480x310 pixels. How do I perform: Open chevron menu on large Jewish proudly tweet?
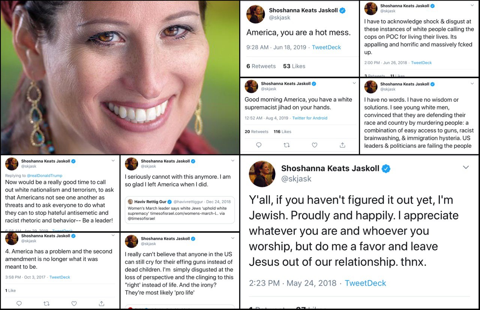click(466, 167)
